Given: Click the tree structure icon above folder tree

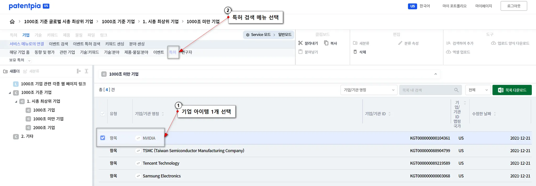Looking at the screenshot, I should pyautogui.click(x=79, y=71).
